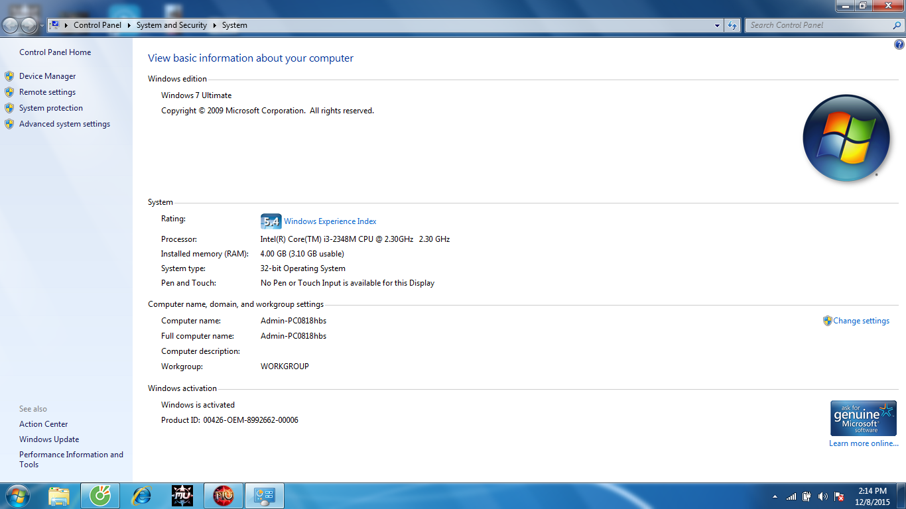Image resolution: width=906 pixels, height=509 pixels.
Task: Open Windows Update link
Action: 49,439
